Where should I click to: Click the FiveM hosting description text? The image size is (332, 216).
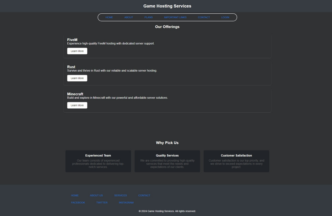(x=111, y=44)
